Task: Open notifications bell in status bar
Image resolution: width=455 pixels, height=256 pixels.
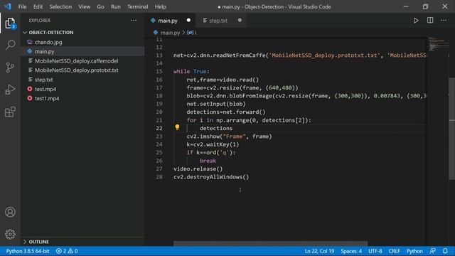Action: 445,251
